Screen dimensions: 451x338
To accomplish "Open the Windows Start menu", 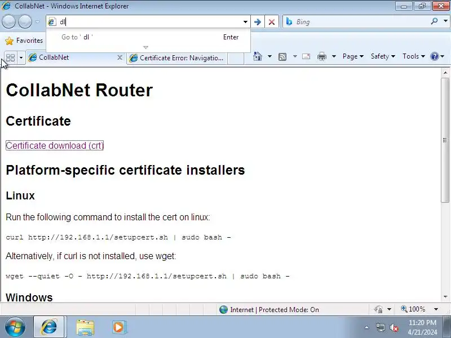I will (x=15, y=327).
